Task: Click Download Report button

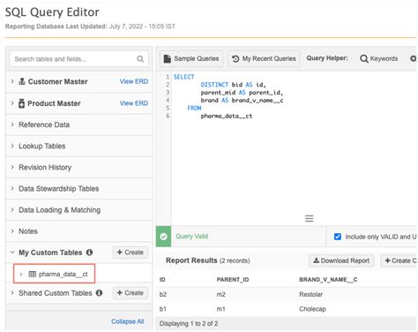Action: (x=341, y=260)
